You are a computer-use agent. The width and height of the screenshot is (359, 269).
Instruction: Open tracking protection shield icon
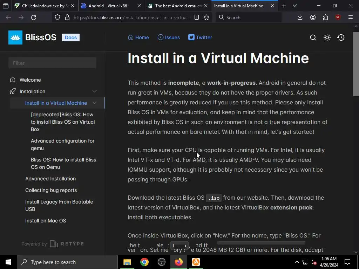(x=57, y=18)
